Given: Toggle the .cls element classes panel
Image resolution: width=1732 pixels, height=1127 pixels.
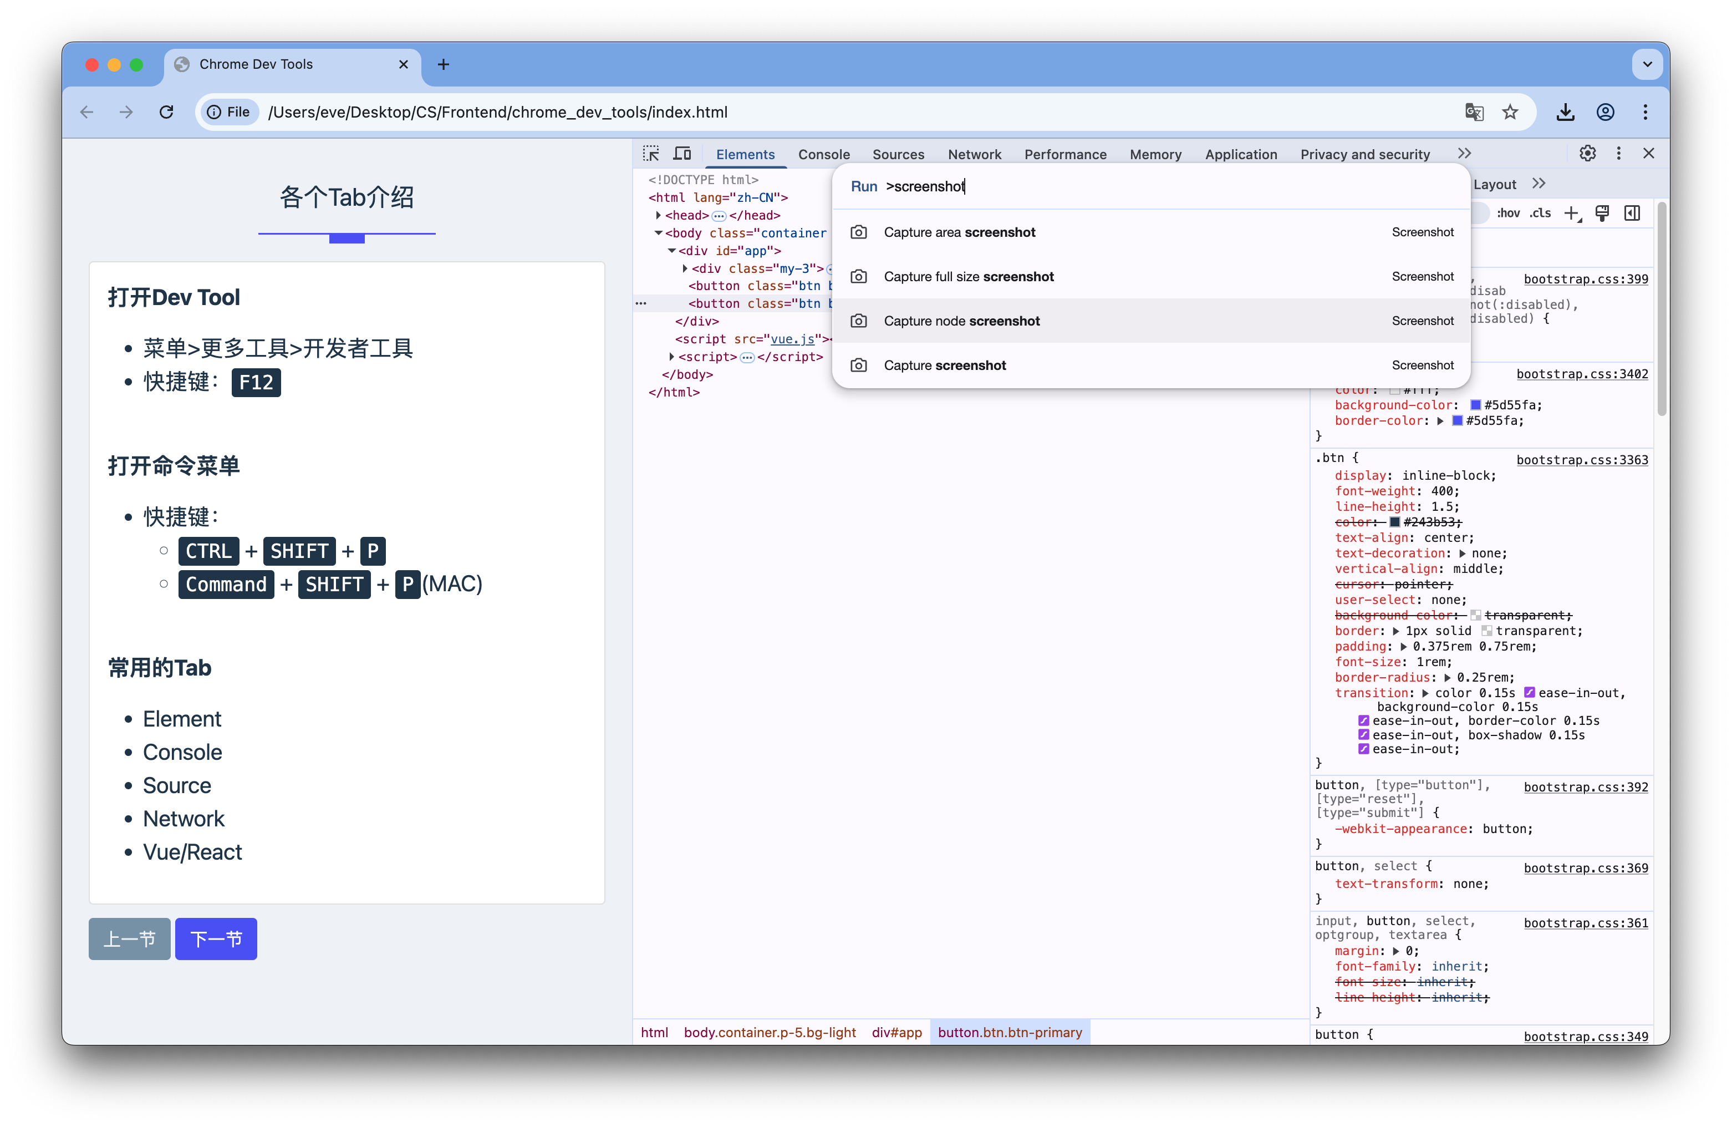Looking at the screenshot, I should pos(1540,214).
